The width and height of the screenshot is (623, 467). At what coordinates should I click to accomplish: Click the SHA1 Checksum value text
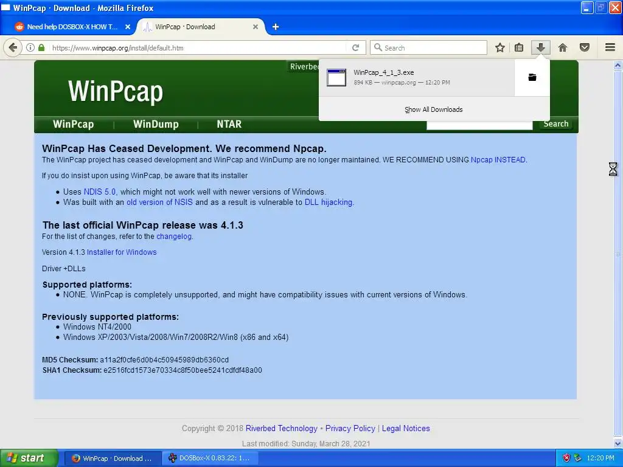[183, 370]
